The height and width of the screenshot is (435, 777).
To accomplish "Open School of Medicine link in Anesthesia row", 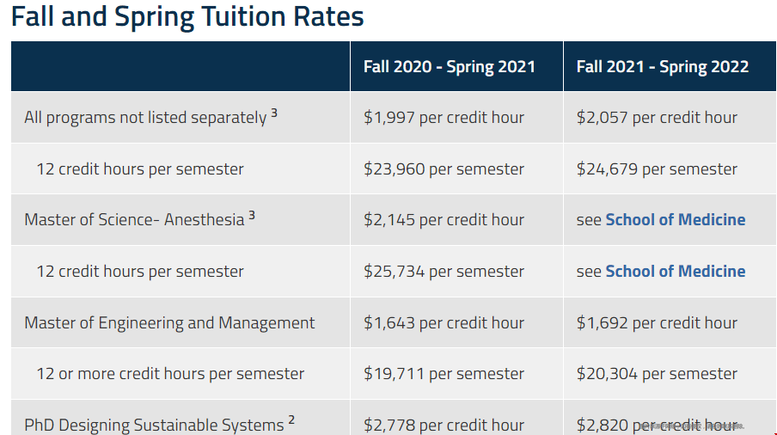I will point(675,219).
